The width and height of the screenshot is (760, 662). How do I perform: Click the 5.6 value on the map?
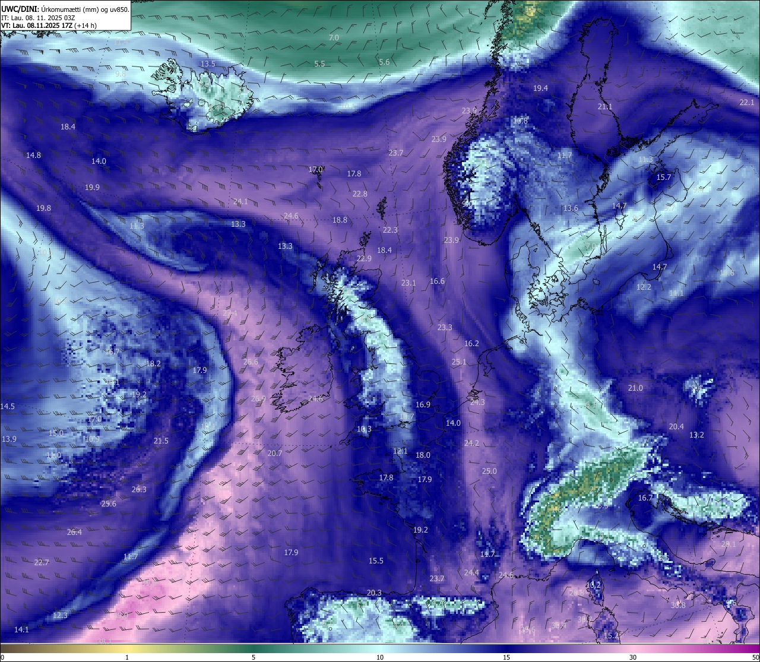pos(384,62)
